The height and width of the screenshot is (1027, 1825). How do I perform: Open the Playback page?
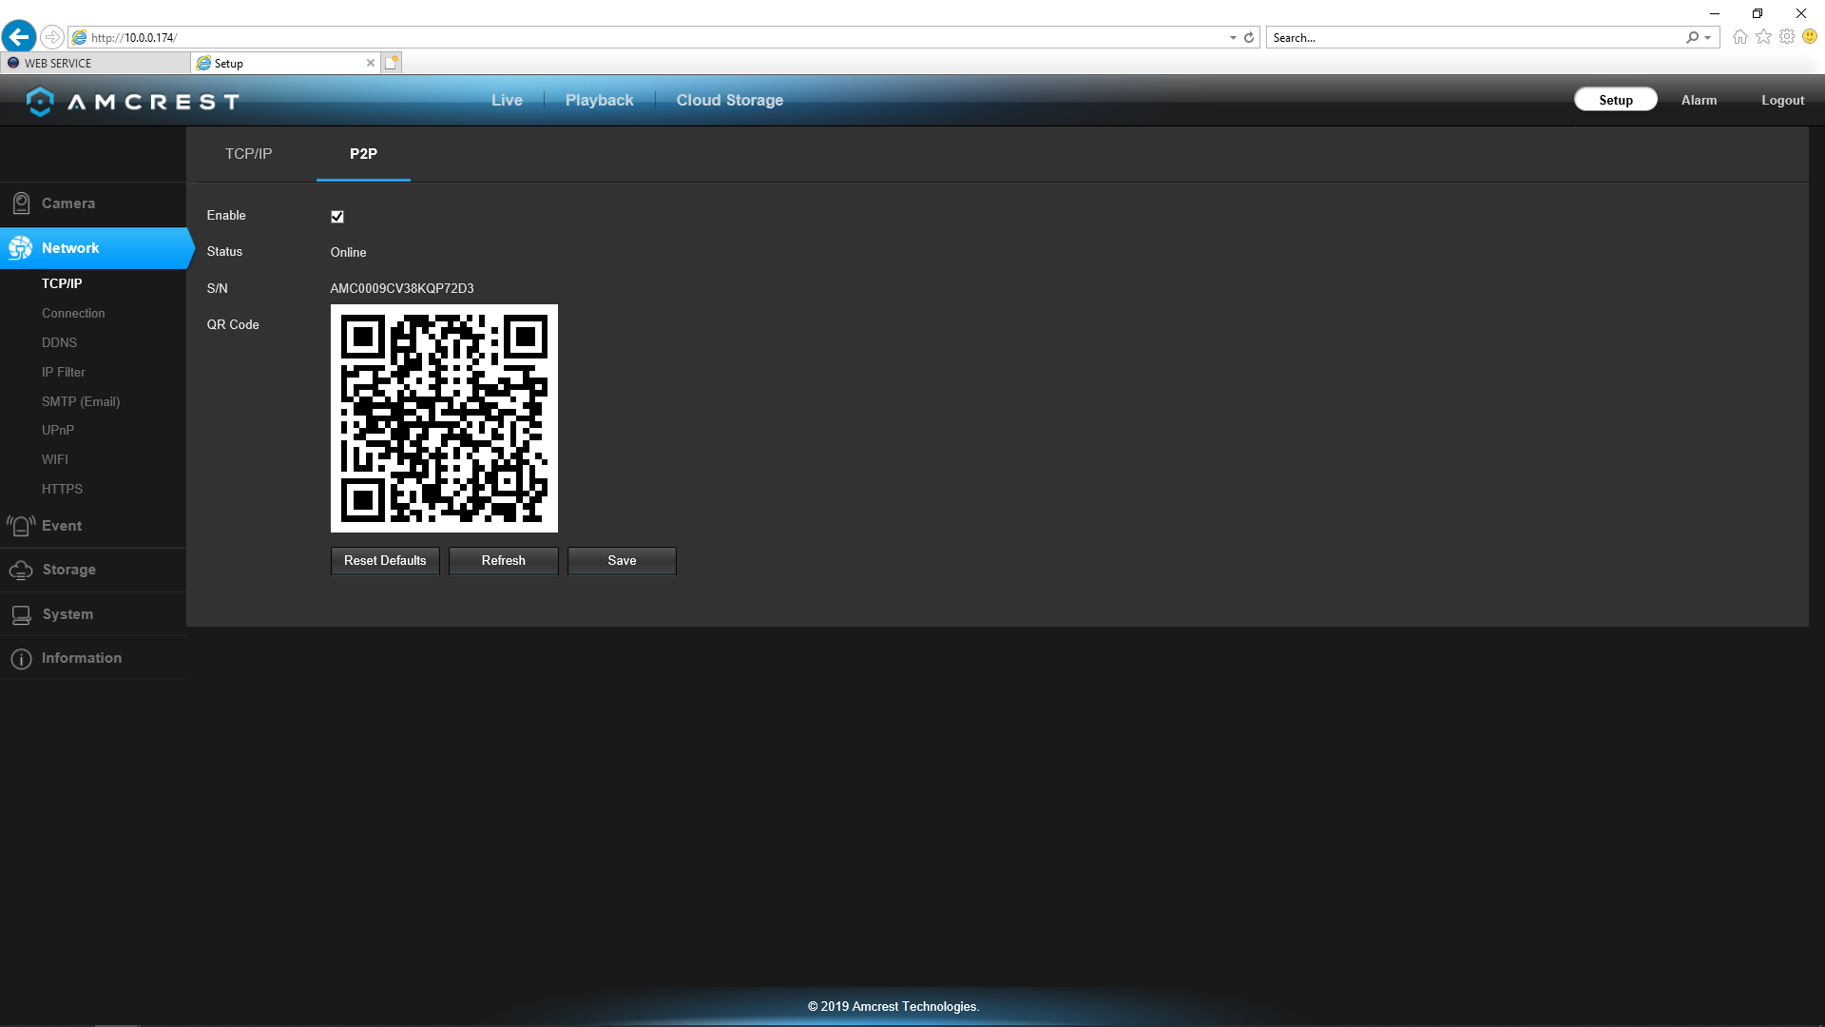pyautogui.click(x=599, y=101)
